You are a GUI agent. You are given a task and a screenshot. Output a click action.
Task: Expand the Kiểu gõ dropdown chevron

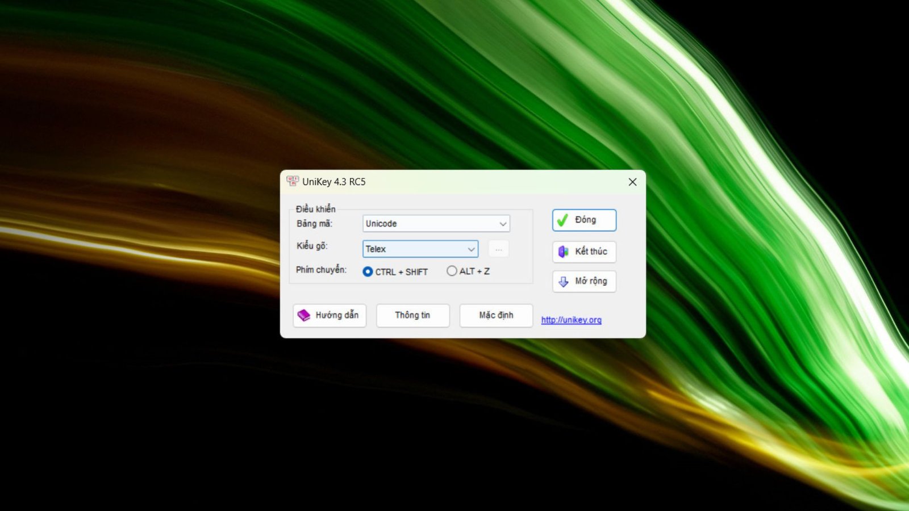click(471, 249)
